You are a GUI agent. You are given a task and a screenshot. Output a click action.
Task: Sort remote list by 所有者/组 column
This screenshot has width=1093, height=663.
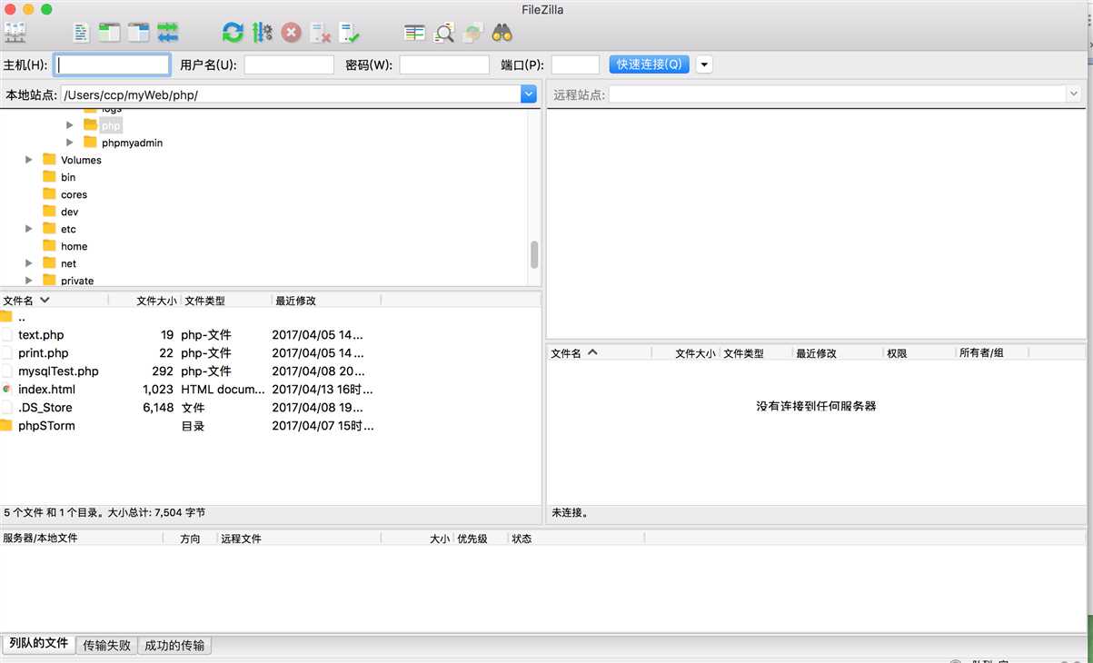(992, 353)
